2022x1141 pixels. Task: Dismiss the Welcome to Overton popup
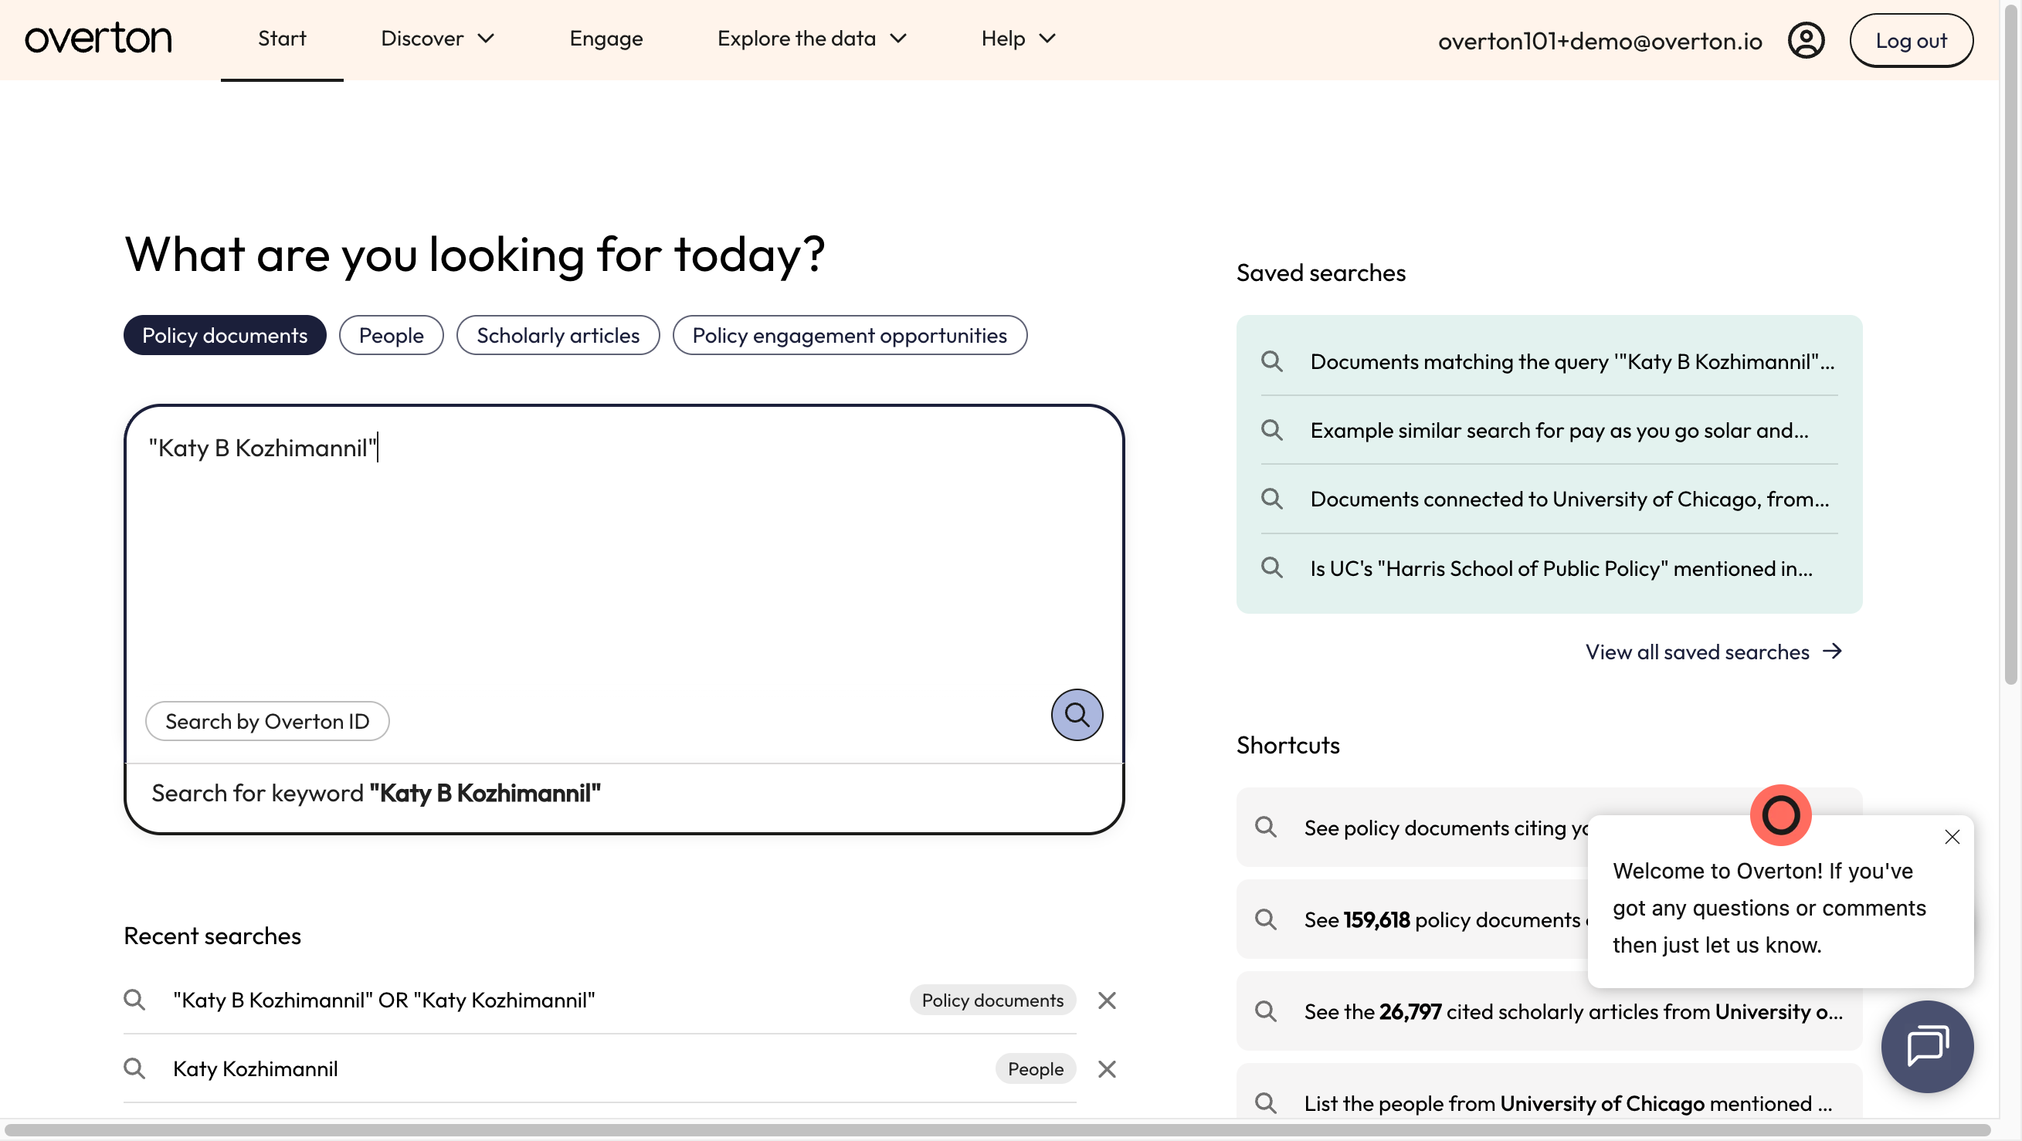1952,837
